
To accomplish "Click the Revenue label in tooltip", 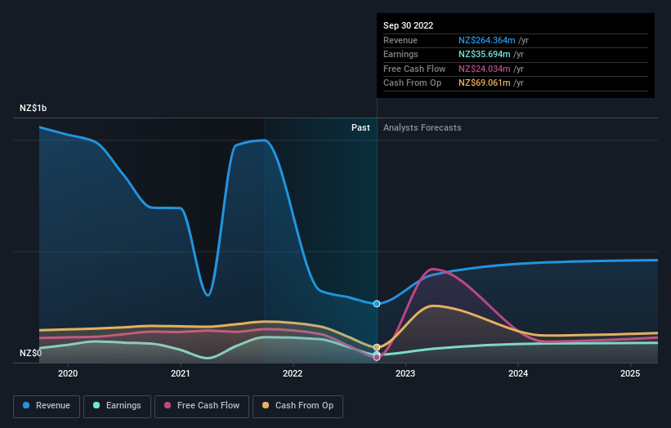I will [400, 40].
